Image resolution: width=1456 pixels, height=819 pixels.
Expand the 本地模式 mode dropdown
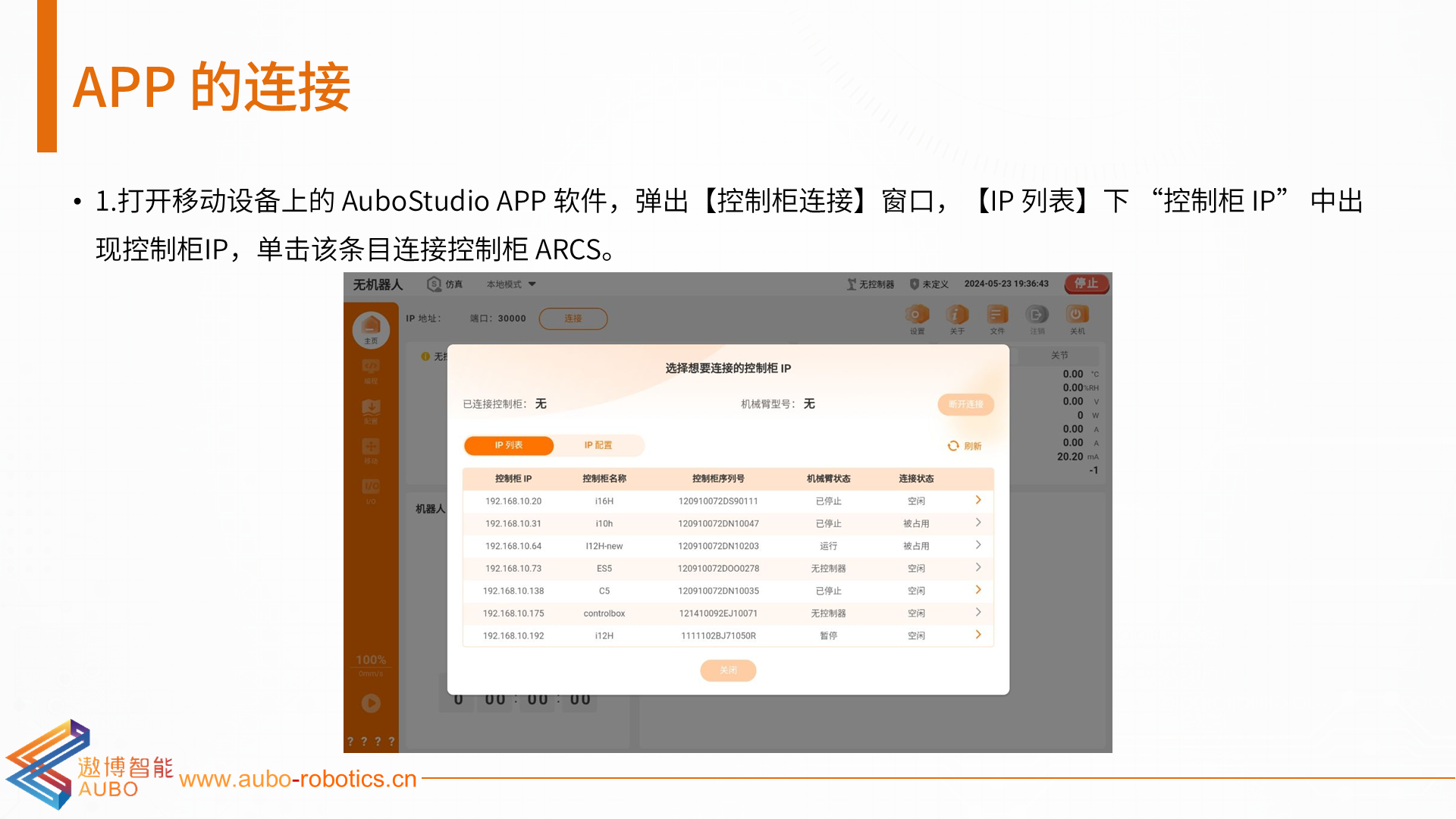pyautogui.click(x=512, y=284)
